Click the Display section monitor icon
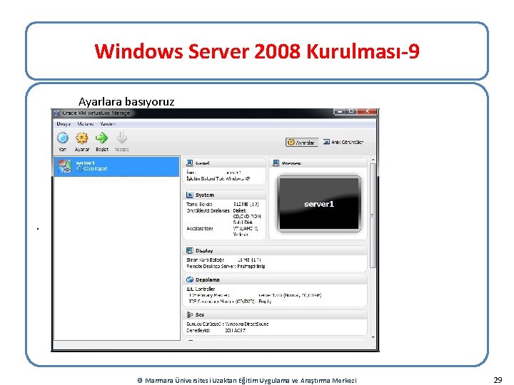 pyautogui.click(x=189, y=250)
